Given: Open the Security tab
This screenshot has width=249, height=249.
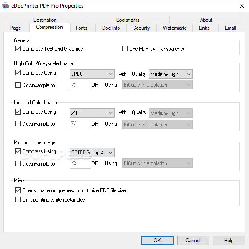Looking at the screenshot, I should pyautogui.click(x=142, y=28).
